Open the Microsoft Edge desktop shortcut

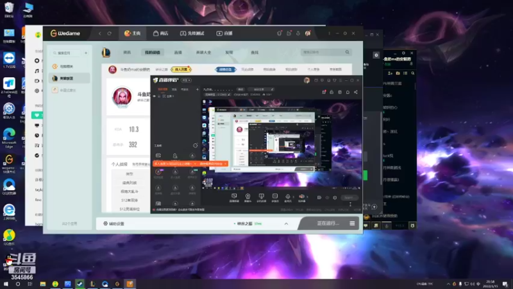click(9, 137)
